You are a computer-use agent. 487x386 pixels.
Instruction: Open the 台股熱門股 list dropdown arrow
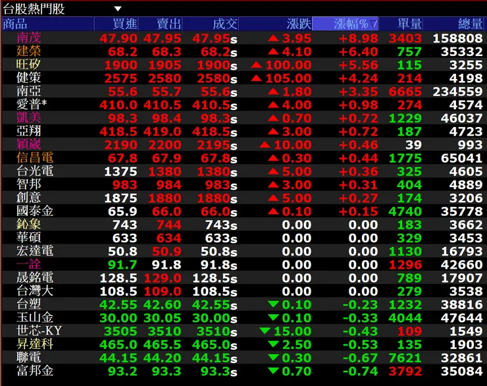click(118, 9)
